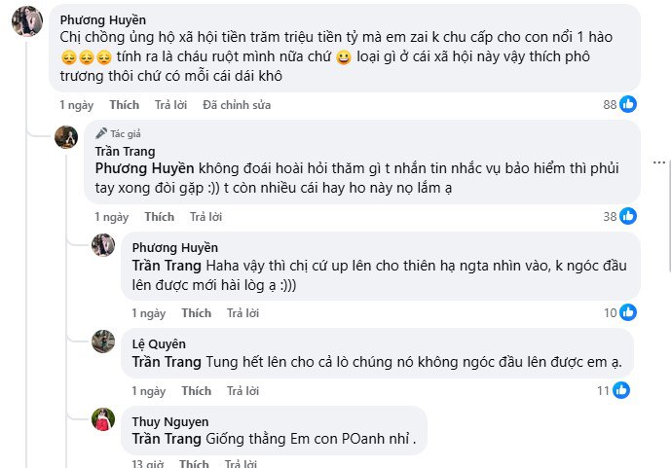Viewport: 671px width, 468px height.
Task: Like Lệ Quyên's comment with Thích
Action: pyautogui.click(x=196, y=391)
